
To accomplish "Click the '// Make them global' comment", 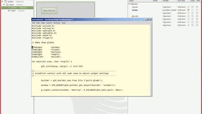I will pyautogui.click(x=43, y=42).
